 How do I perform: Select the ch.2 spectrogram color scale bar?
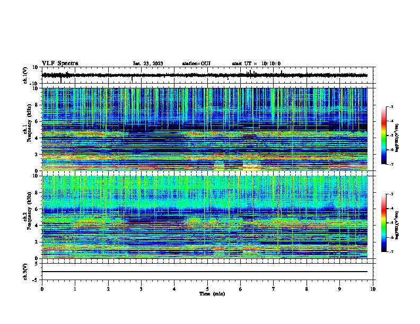pyautogui.click(x=383, y=223)
